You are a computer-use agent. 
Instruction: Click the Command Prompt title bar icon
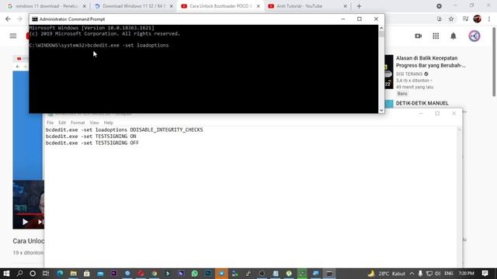(34, 19)
